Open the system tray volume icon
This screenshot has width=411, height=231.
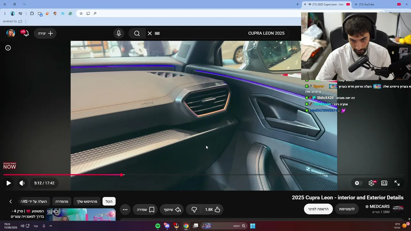pyautogui.click(x=22, y=226)
